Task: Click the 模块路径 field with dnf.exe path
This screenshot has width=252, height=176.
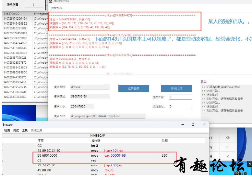Action: pyautogui.click(x=108, y=116)
